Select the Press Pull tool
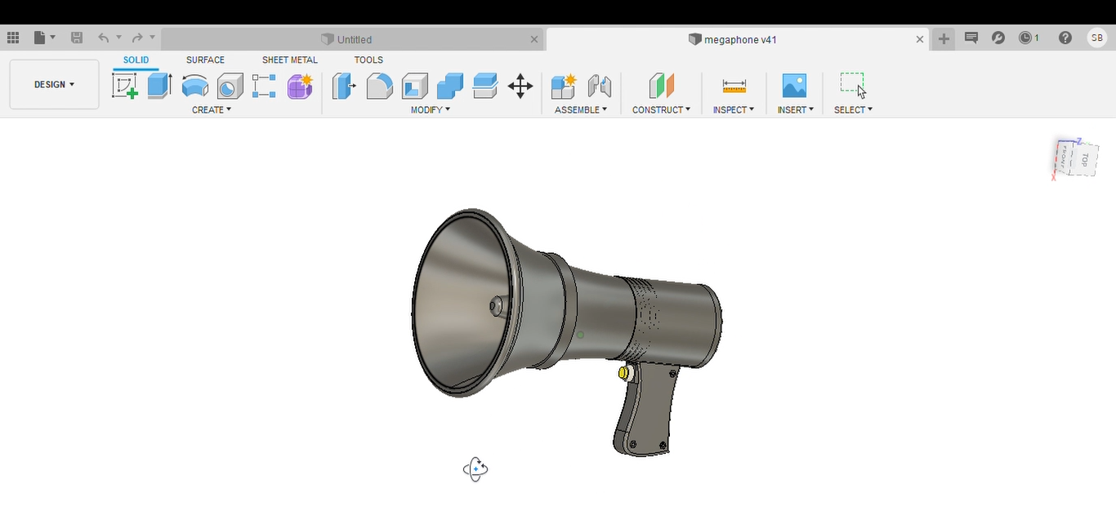1116x515 pixels. coord(344,86)
